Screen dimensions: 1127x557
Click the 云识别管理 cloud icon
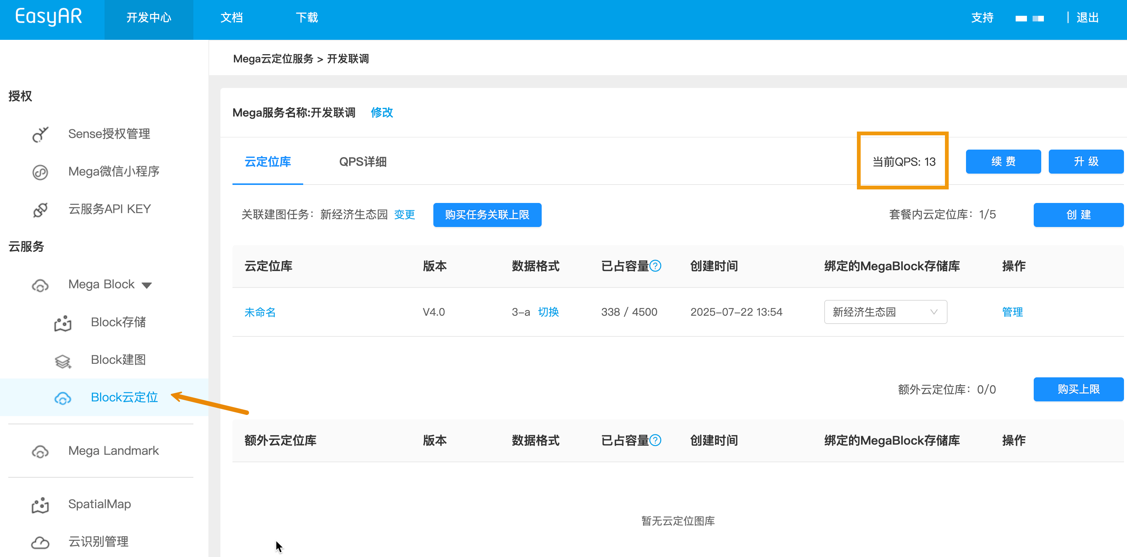point(40,542)
